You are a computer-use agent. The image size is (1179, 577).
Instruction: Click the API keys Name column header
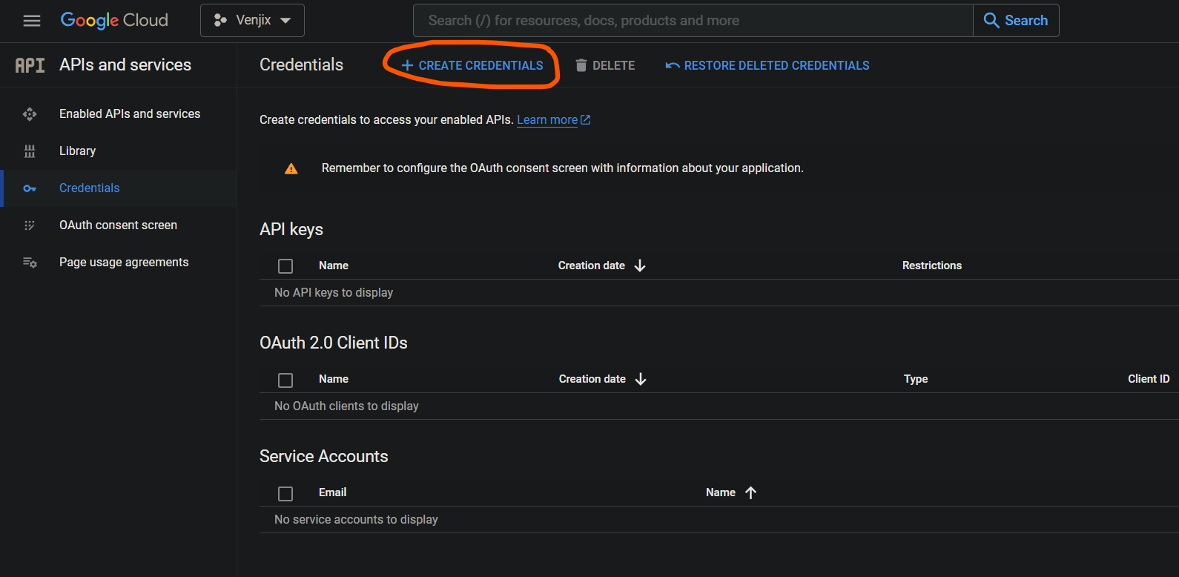click(334, 266)
